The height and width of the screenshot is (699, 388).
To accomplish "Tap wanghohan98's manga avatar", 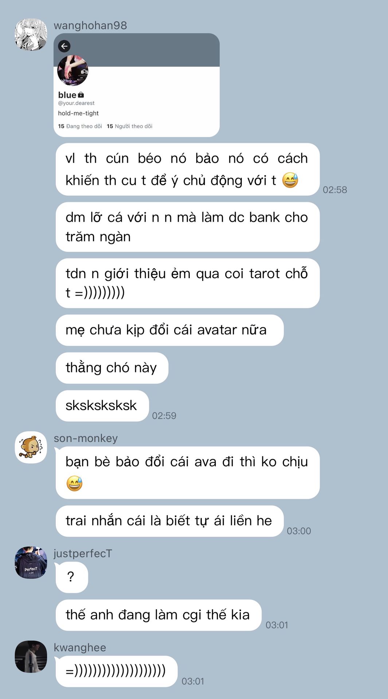I will point(31,35).
